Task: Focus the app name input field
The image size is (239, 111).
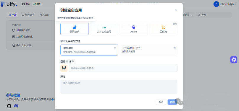Action: [x=123, y=68]
